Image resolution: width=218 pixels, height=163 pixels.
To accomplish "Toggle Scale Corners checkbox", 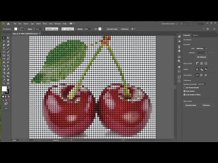I will [184, 91].
